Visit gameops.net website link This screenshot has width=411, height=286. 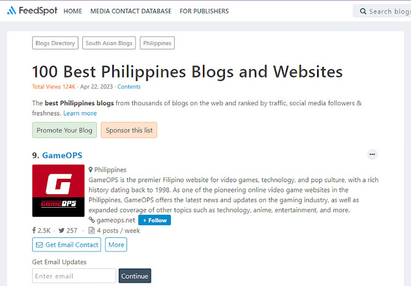click(116, 221)
